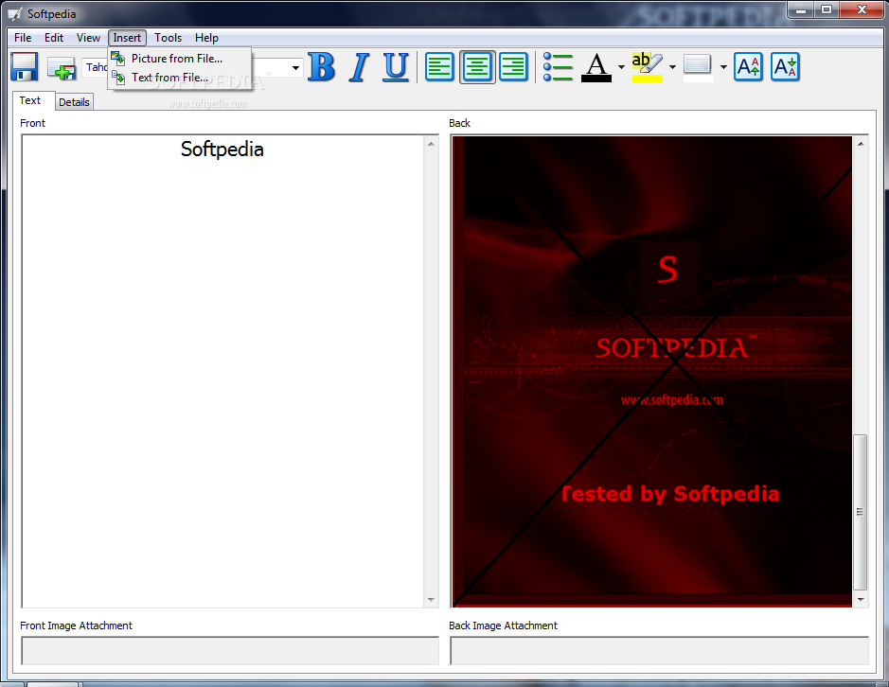
Task: Align text to the right
Action: (514, 67)
